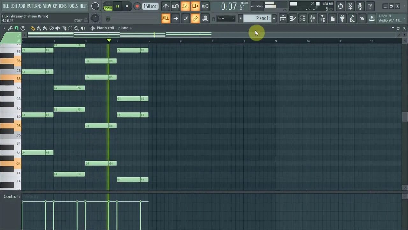Open the Channel rack icon
Image resolution: width=408 pixels, height=230 pixels.
[303, 19]
